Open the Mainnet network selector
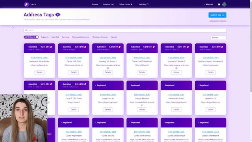Screen dimensions: 252x142 208,4
